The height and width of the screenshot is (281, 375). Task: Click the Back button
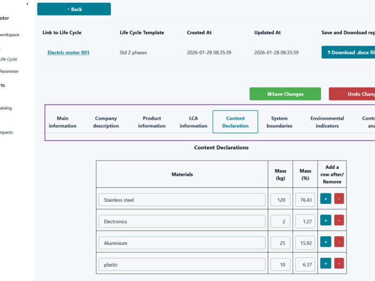(x=74, y=9)
